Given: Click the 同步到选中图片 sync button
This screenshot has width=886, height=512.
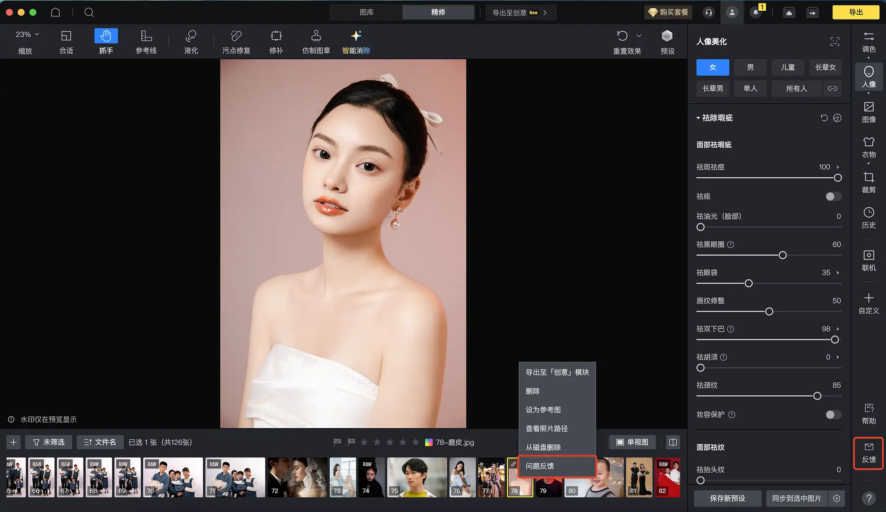Looking at the screenshot, I should pos(796,499).
